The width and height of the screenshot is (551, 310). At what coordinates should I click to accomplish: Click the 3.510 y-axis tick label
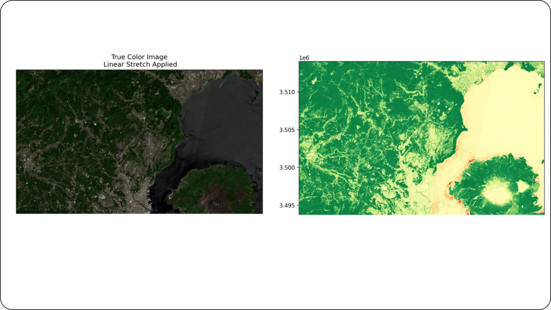tap(288, 92)
